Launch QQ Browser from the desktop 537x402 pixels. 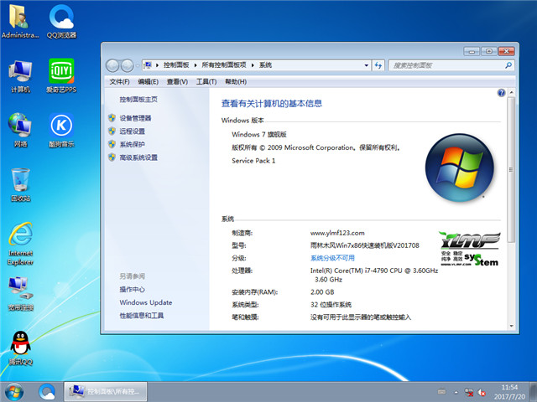point(61,21)
